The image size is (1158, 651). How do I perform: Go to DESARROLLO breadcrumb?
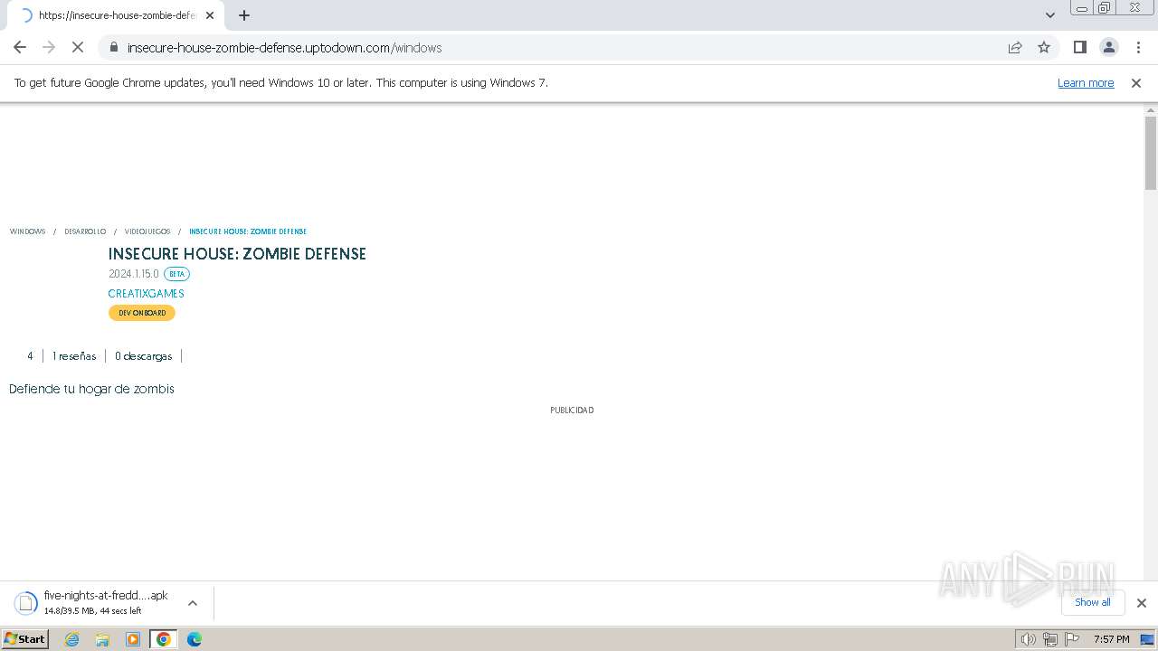(85, 231)
